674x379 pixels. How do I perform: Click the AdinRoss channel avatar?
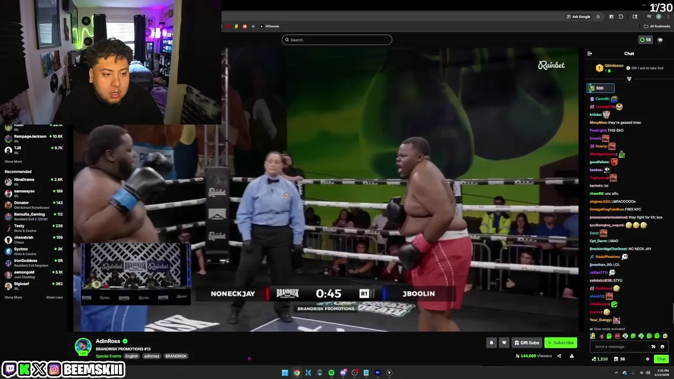83,346
